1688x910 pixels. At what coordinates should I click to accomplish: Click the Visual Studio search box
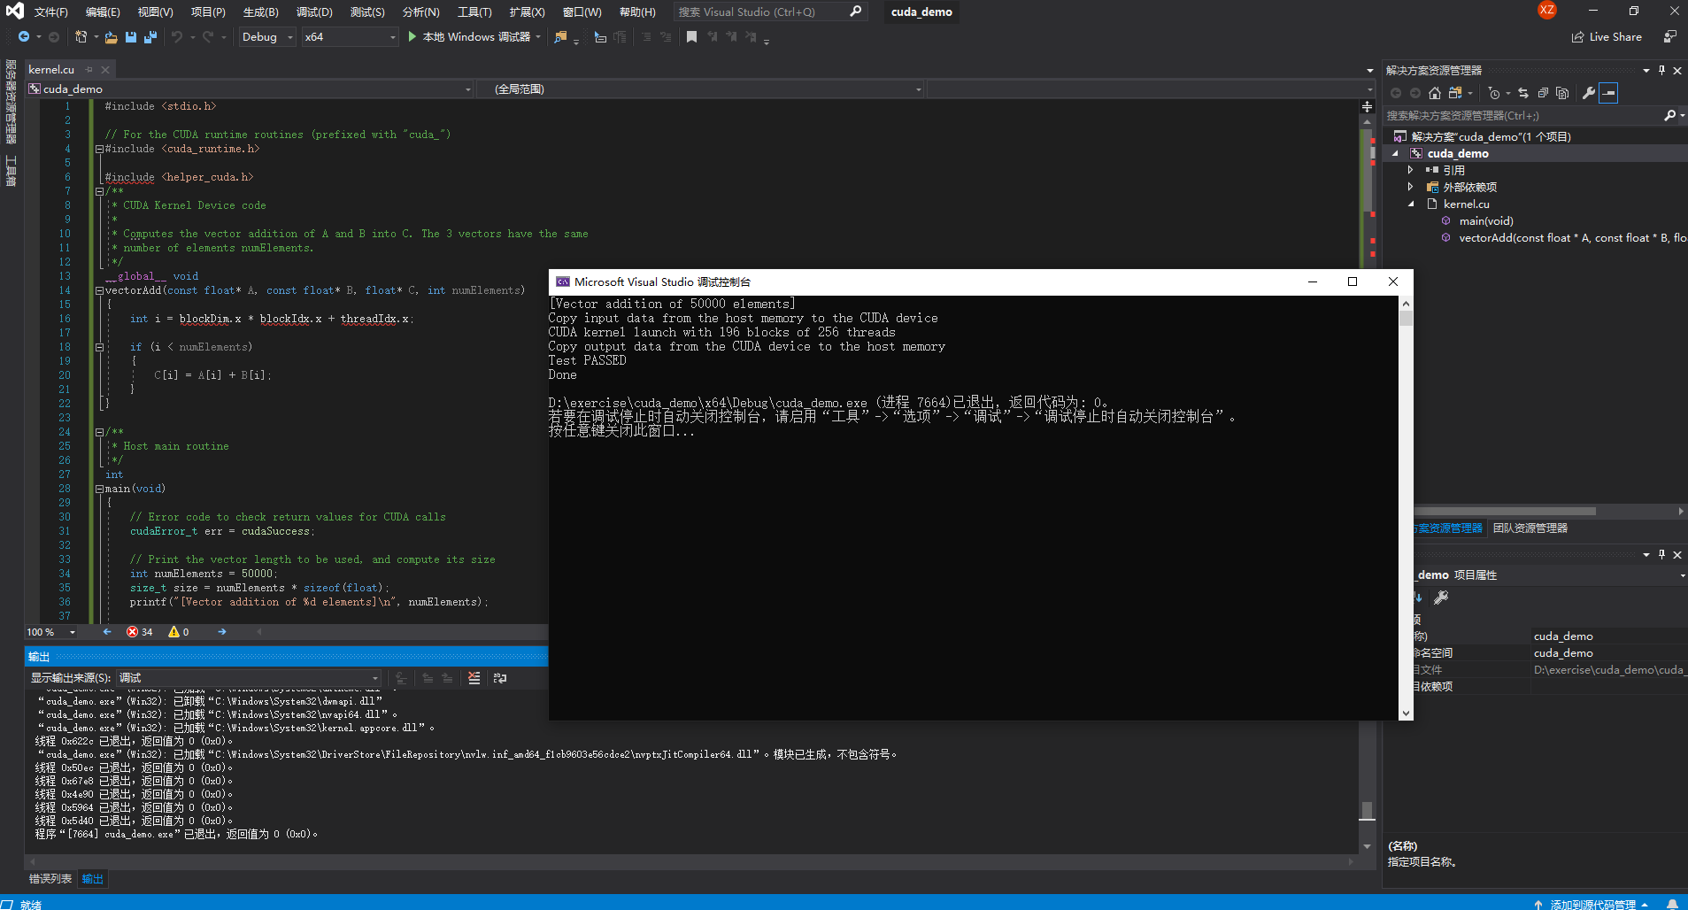[769, 12]
